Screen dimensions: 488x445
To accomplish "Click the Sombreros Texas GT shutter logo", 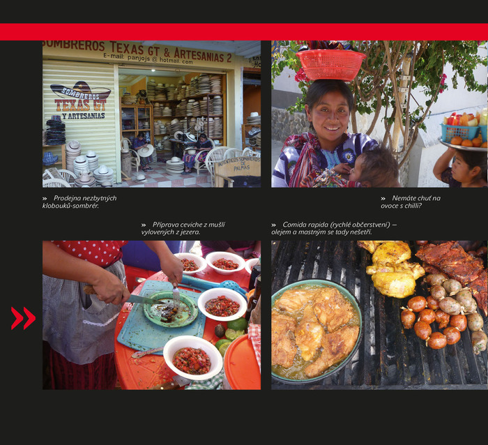I will (x=80, y=100).
